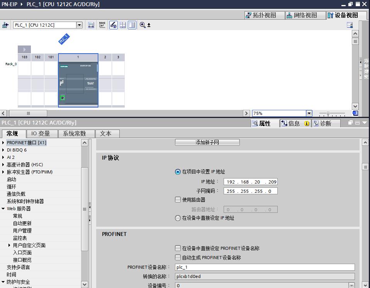Select 在设备中直接设定 IP 地址 radio button
The image size is (370, 288).
tap(178, 218)
